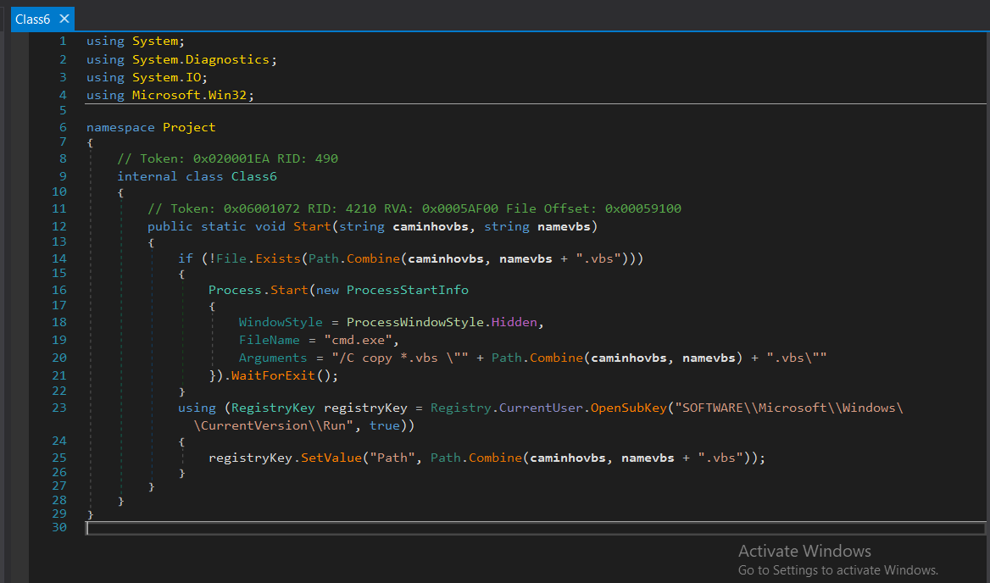Click the "/C copy *.vbs \"" string
990x583 pixels.
pos(400,357)
